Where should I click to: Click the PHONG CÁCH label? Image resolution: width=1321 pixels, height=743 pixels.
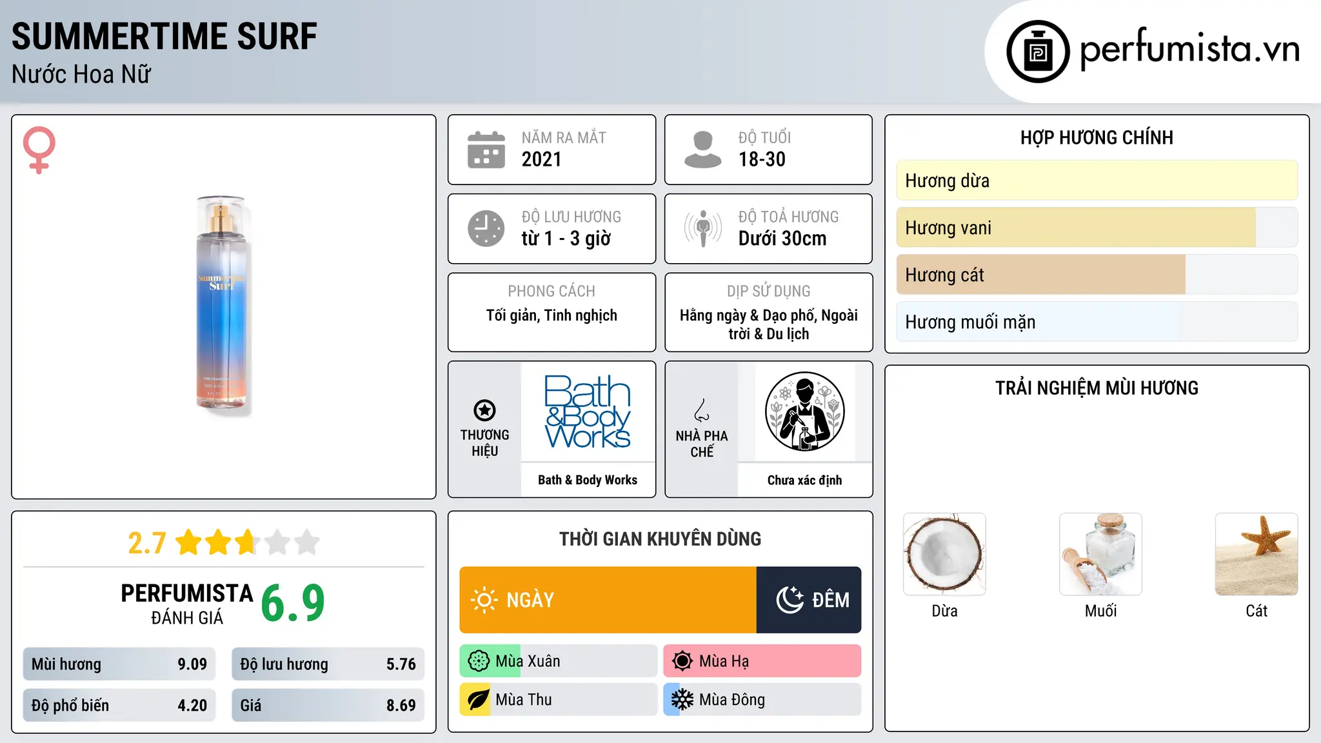pos(551,292)
